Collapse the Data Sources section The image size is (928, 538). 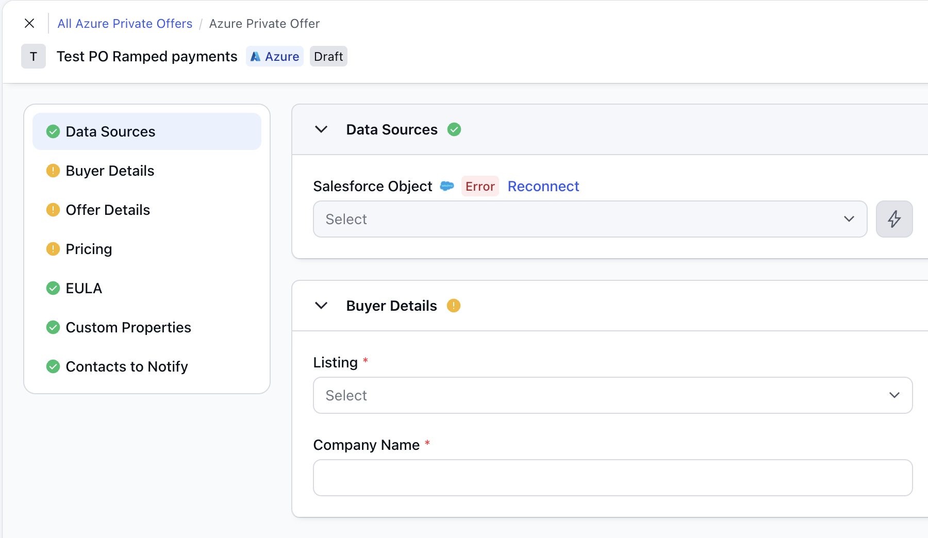click(x=321, y=129)
